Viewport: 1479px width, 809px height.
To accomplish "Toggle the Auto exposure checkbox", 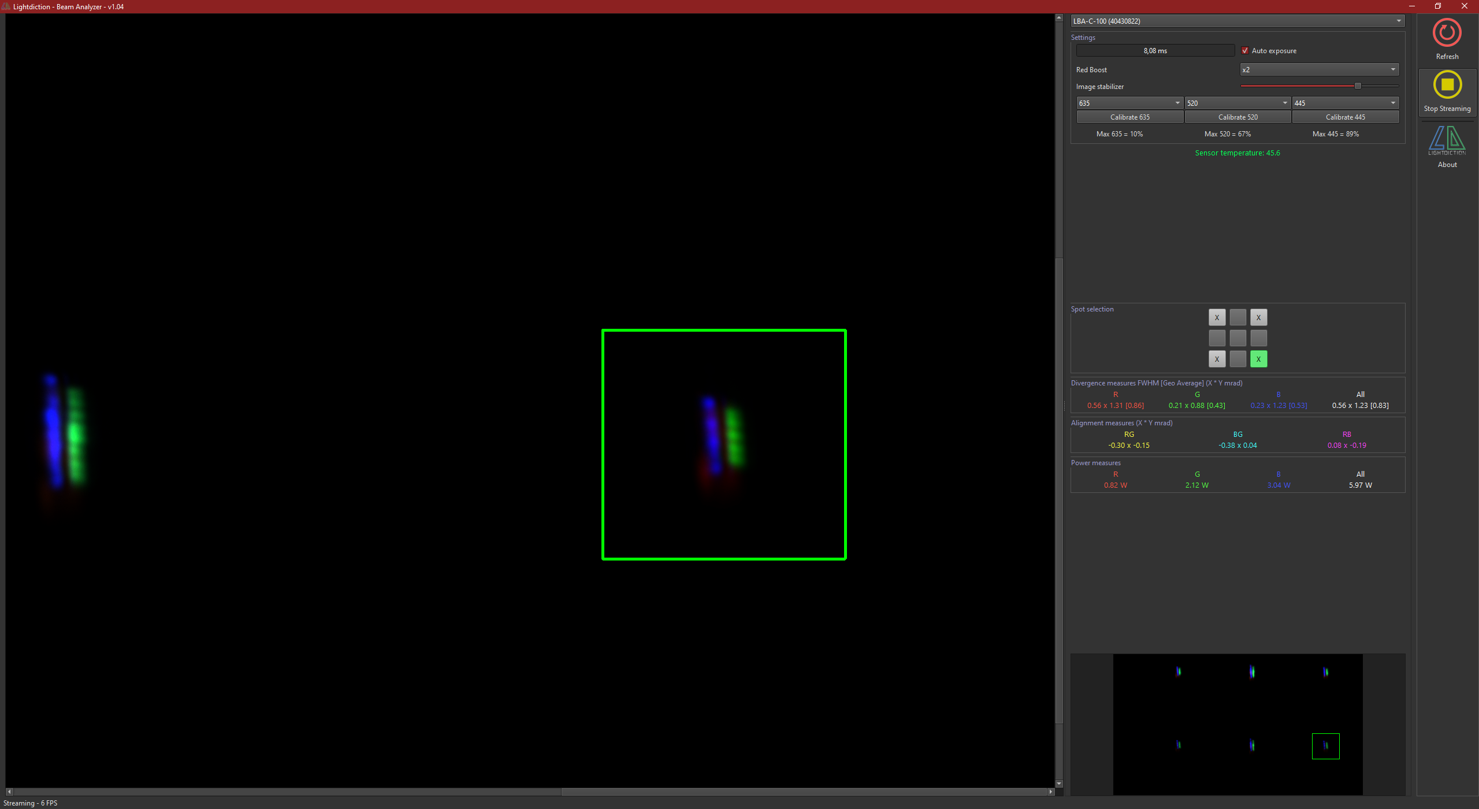I will coord(1245,51).
